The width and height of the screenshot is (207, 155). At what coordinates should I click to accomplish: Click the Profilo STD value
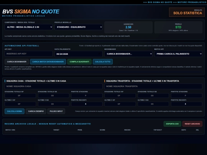pyautogui.click(x=178, y=27)
